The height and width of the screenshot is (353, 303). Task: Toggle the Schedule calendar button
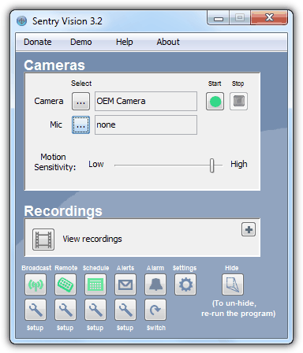coord(95,284)
